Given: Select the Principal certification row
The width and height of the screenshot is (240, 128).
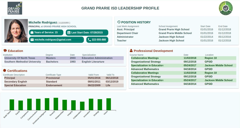Looking at the screenshot, I should click(x=64, y=78).
